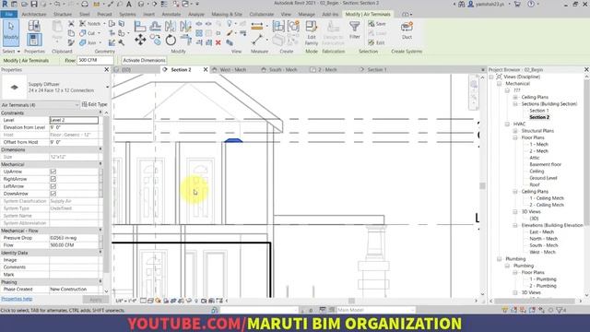
Task: Click Edit selection in the Selection panel
Action: point(377,43)
